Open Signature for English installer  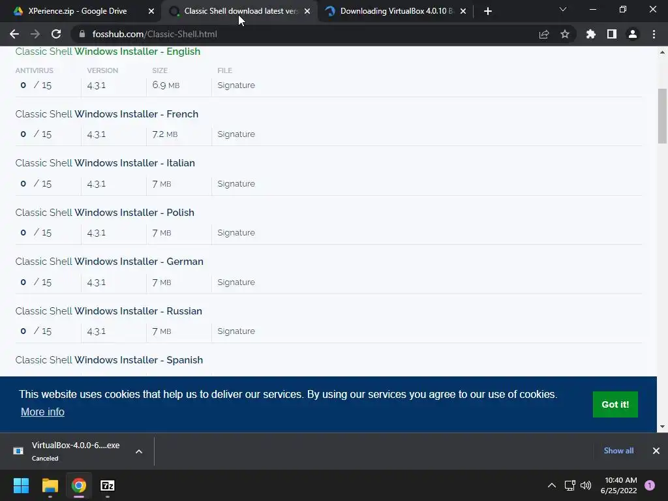236,85
